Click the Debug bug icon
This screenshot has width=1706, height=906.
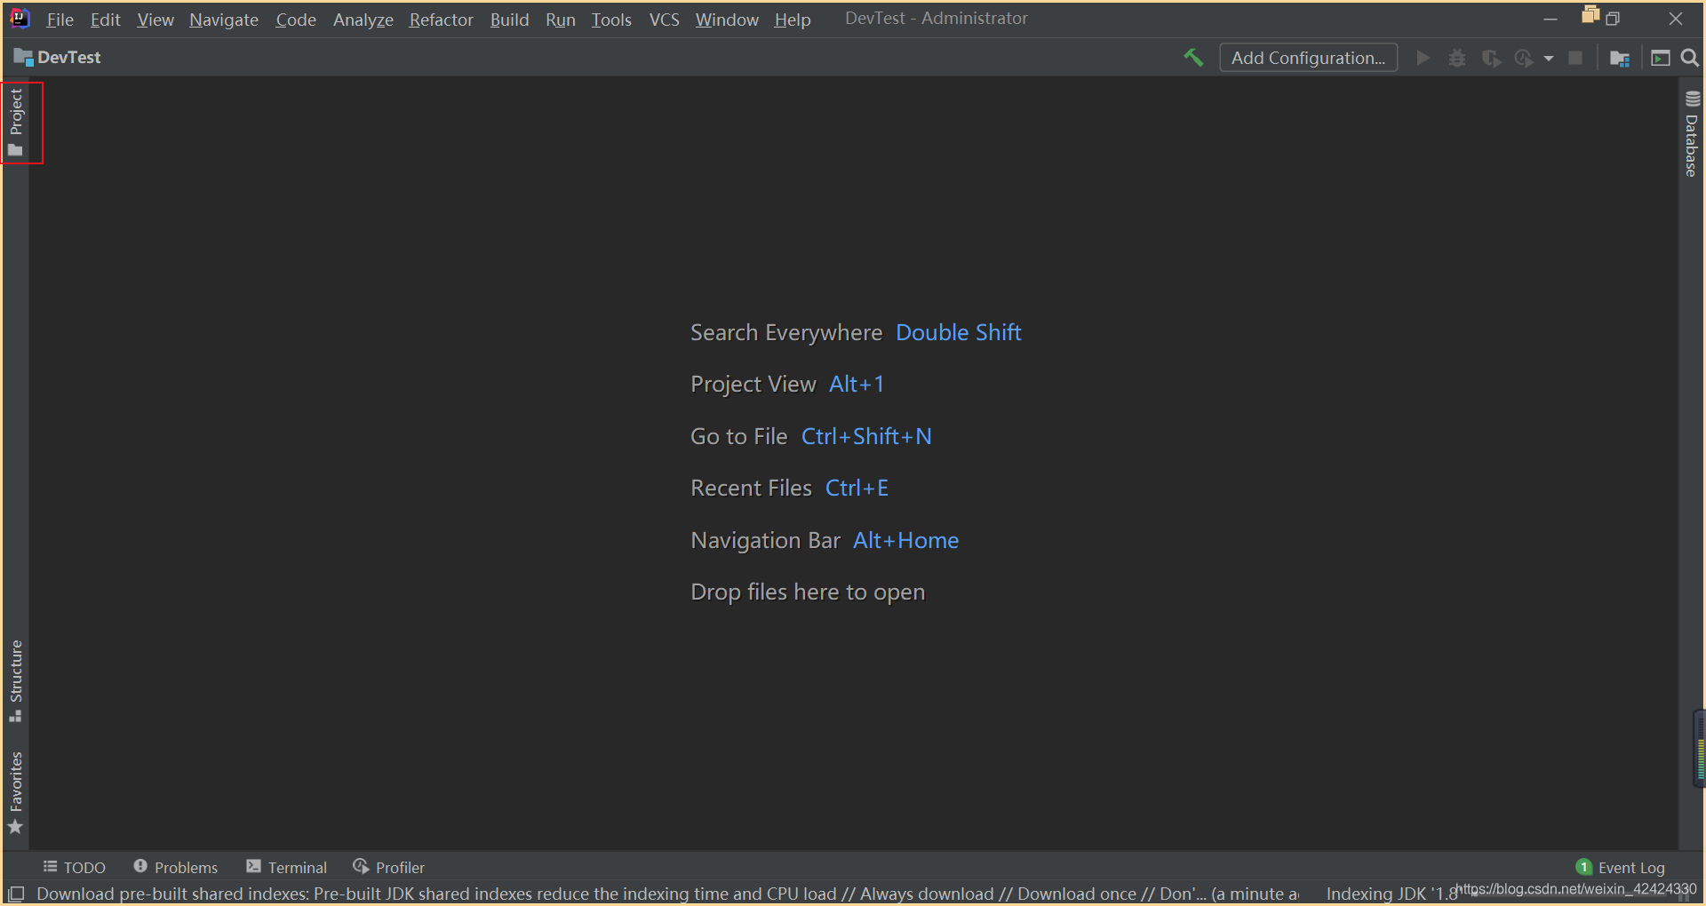pyautogui.click(x=1457, y=58)
